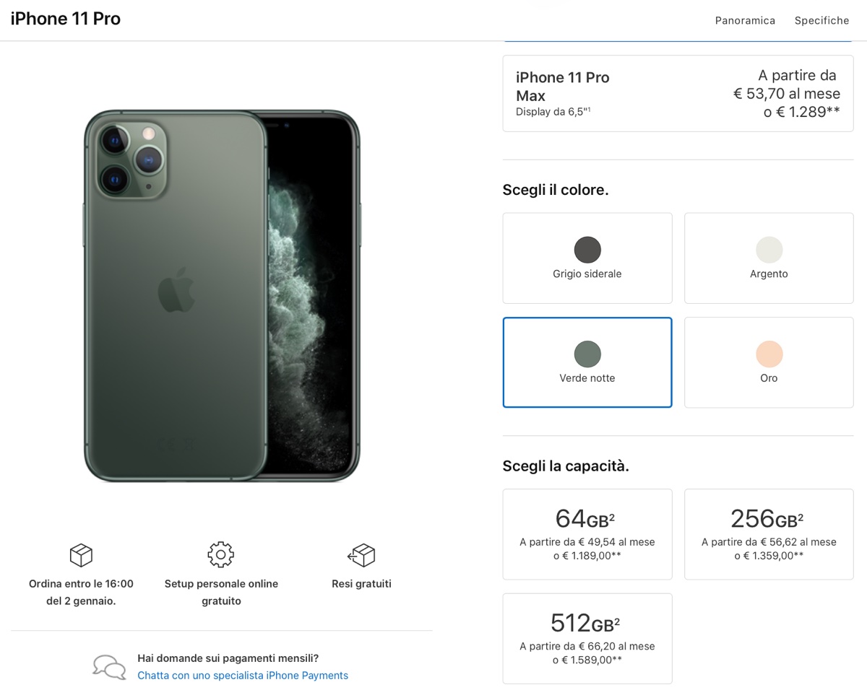Click the Resi gratuiti label
This screenshot has width=867, height=690.
tap(361, 584)
